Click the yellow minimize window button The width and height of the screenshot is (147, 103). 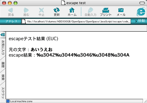tap(10, 3)
